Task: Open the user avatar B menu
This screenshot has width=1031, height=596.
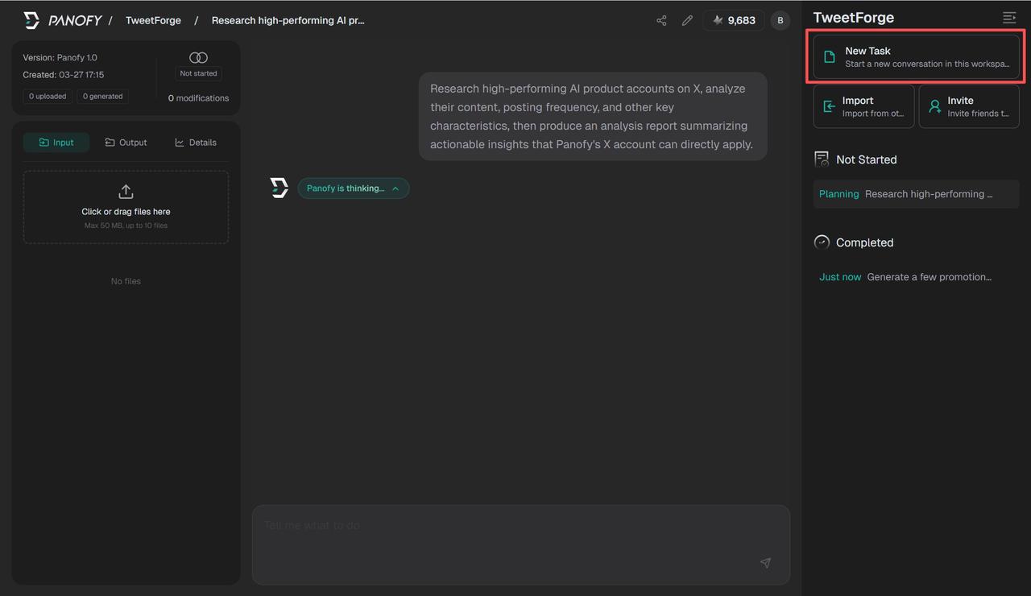Action: click(780, 20)
